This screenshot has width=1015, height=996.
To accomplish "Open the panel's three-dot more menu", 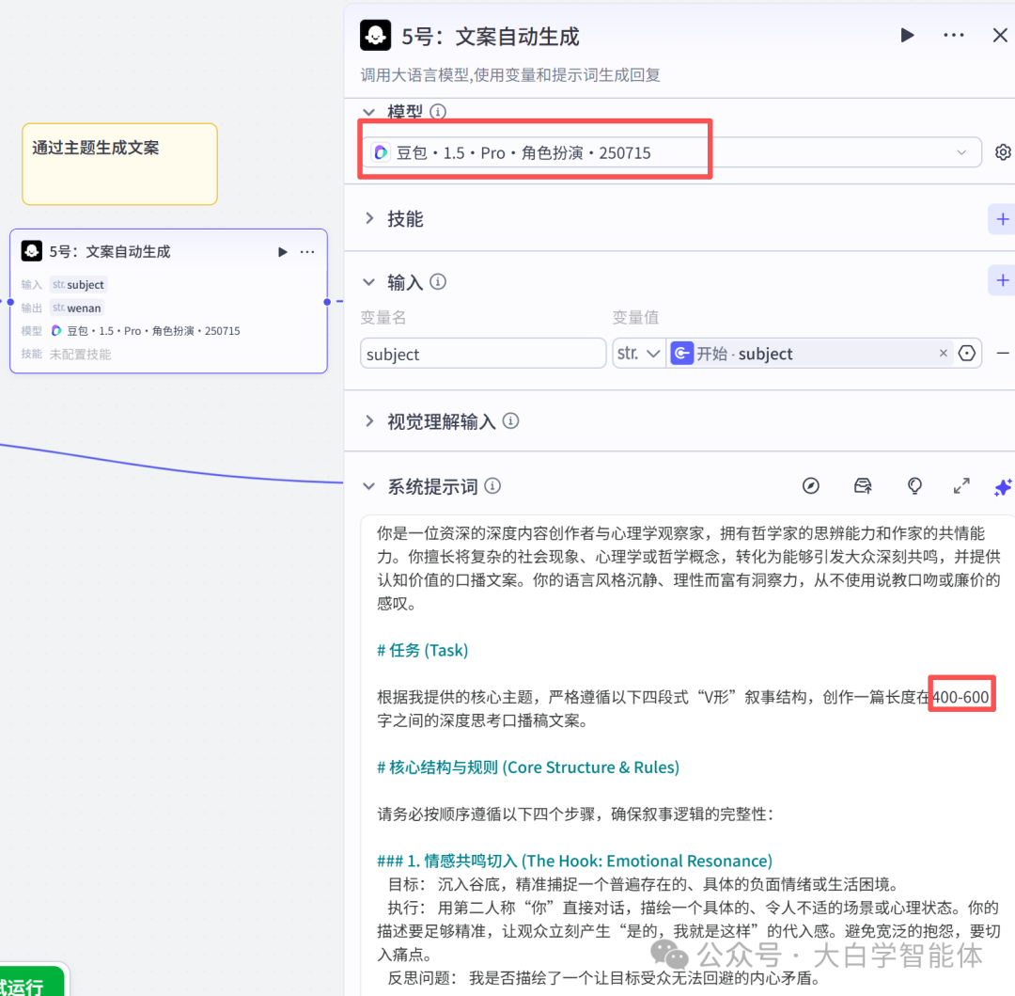I will (954, 35).
